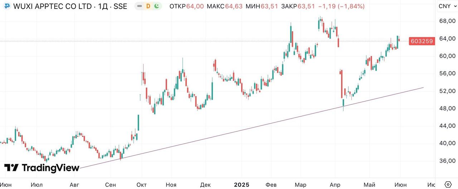
Task: Toggle the grey dash status indicator
Action: [x=140, y=6]
